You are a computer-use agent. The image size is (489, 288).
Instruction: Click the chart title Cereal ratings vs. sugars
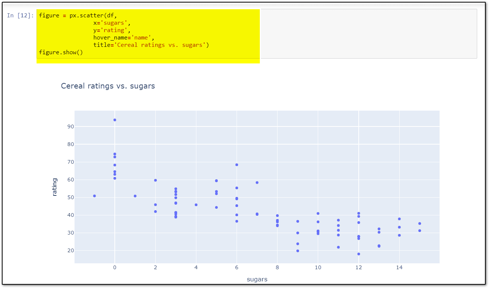[108, 86]
